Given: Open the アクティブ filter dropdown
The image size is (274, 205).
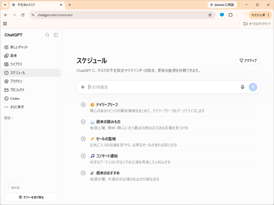Looking at the screenshot, I should pyautogui.click(x=248, y=61).
